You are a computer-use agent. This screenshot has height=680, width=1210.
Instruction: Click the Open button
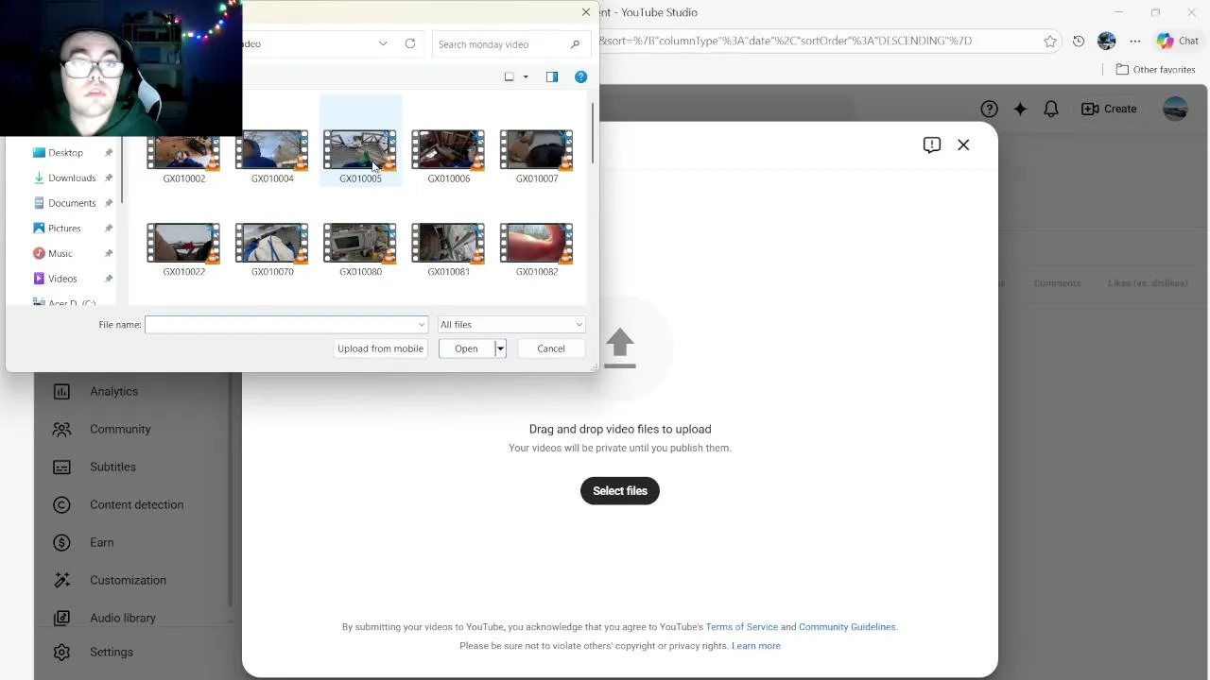(466, 348)
